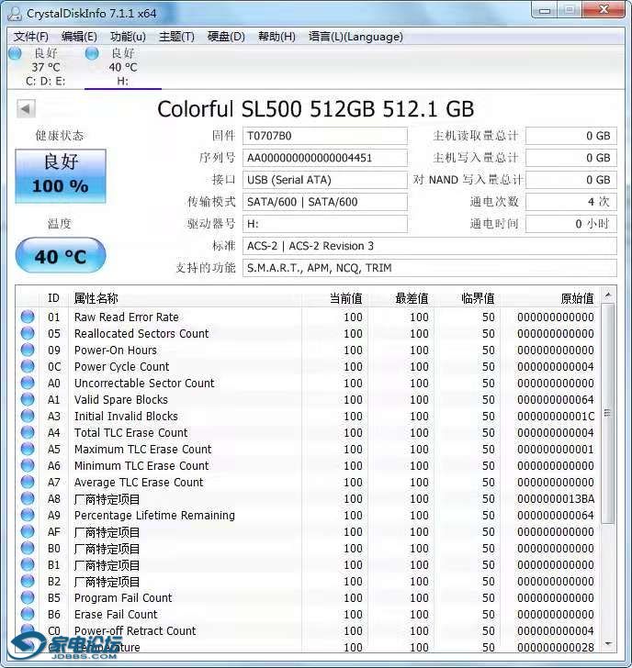Click the power-on count value 4 次
This screenshot has height=668, width=632.
tap(571, 202)
